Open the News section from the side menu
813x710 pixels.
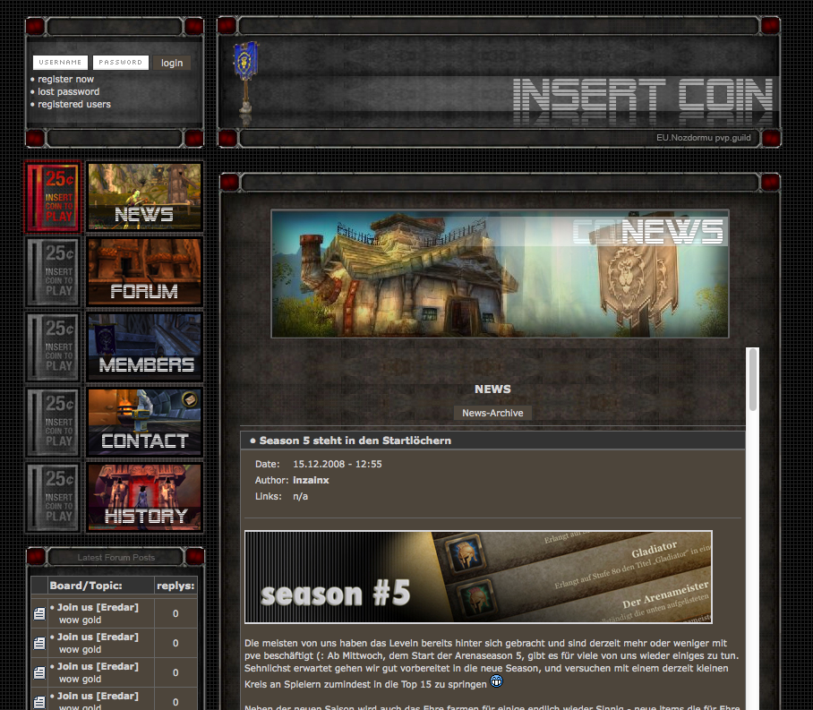(x=145, y=197)
